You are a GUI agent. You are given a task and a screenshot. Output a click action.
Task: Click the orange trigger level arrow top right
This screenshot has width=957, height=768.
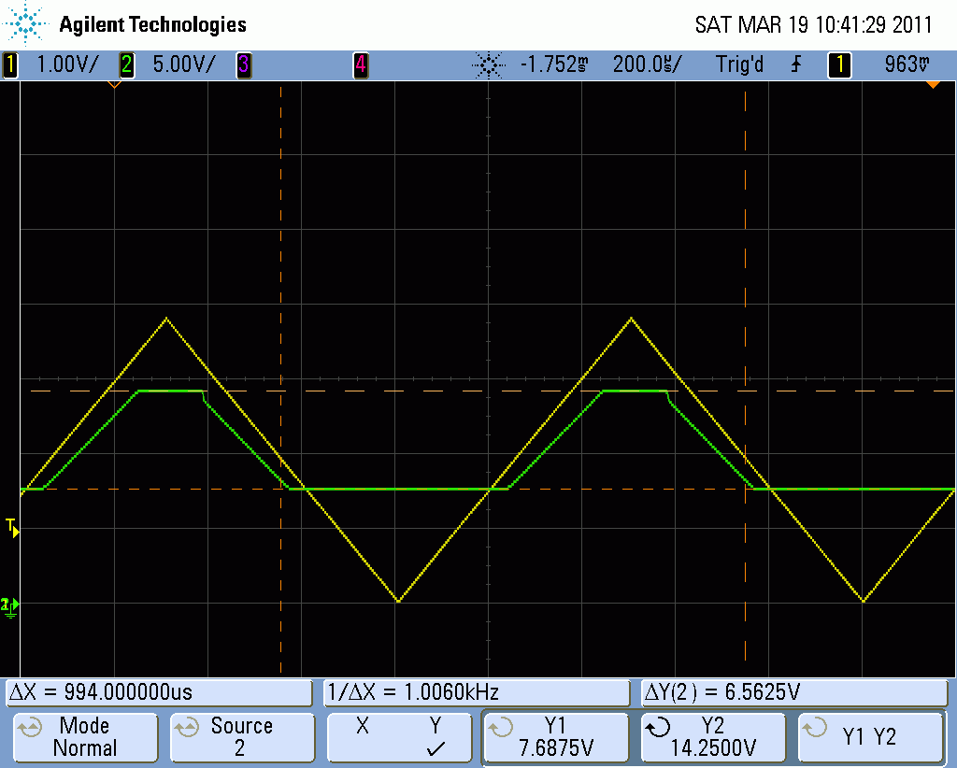[x=933, y=85]
